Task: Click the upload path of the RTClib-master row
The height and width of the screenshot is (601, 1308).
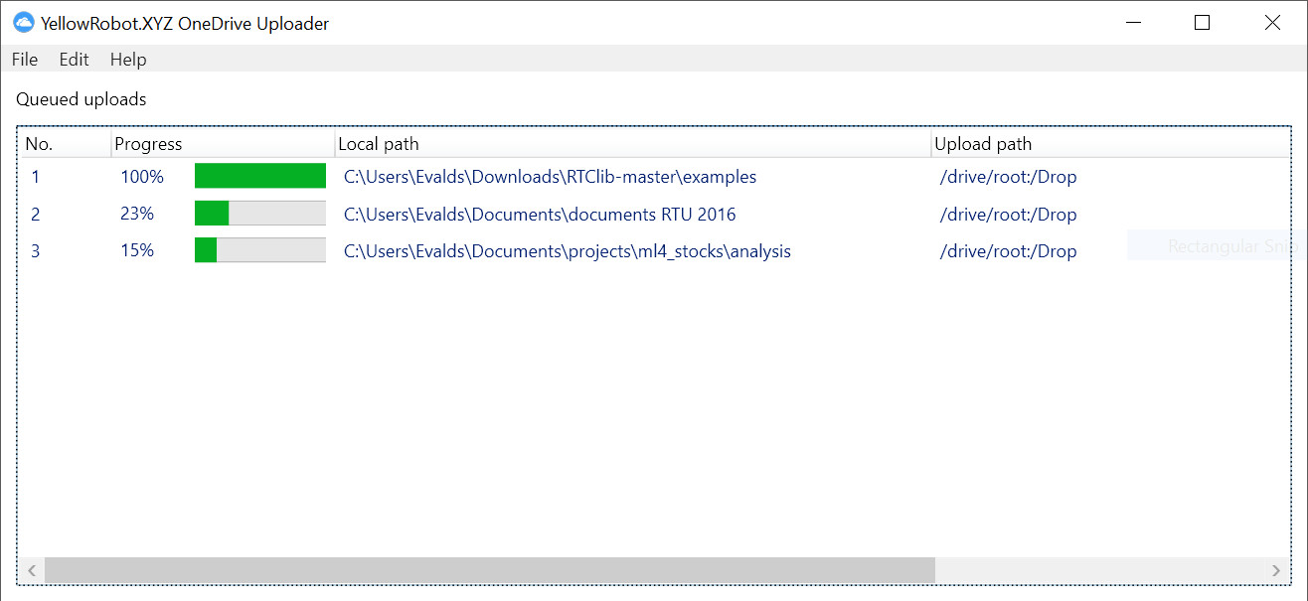Action: [x=1008, y=177]
